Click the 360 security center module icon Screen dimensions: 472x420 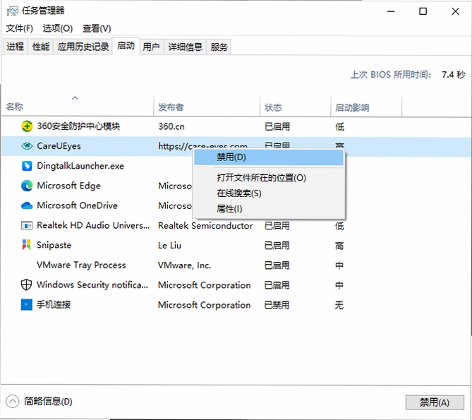tap(27, 126)
